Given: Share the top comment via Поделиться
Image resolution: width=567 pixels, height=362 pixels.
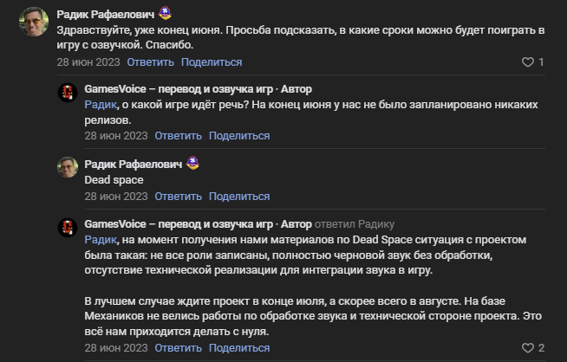Looking at the screenshot, I should [212, 62].
